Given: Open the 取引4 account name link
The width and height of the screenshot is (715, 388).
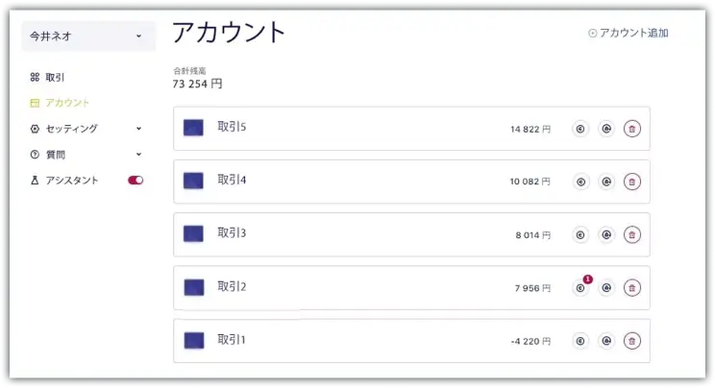Looking at the screenshot, I should point(232,180).
